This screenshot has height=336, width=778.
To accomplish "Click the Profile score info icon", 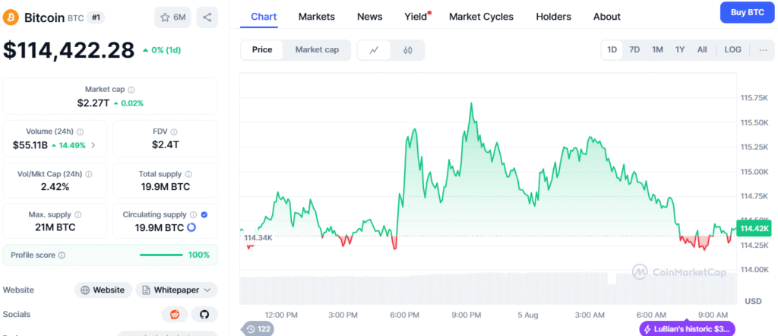I will (62, 255).
